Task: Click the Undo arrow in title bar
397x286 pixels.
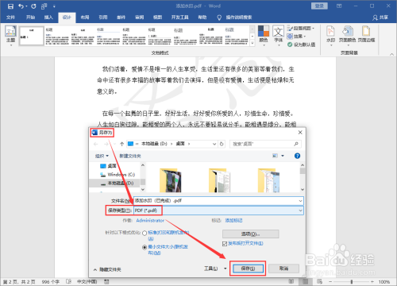Action: 21,6
